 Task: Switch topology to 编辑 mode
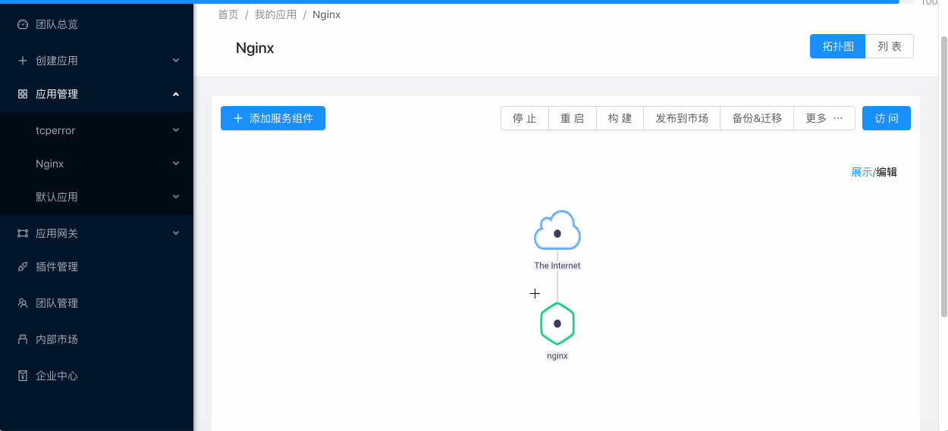(x=887, y=172)
